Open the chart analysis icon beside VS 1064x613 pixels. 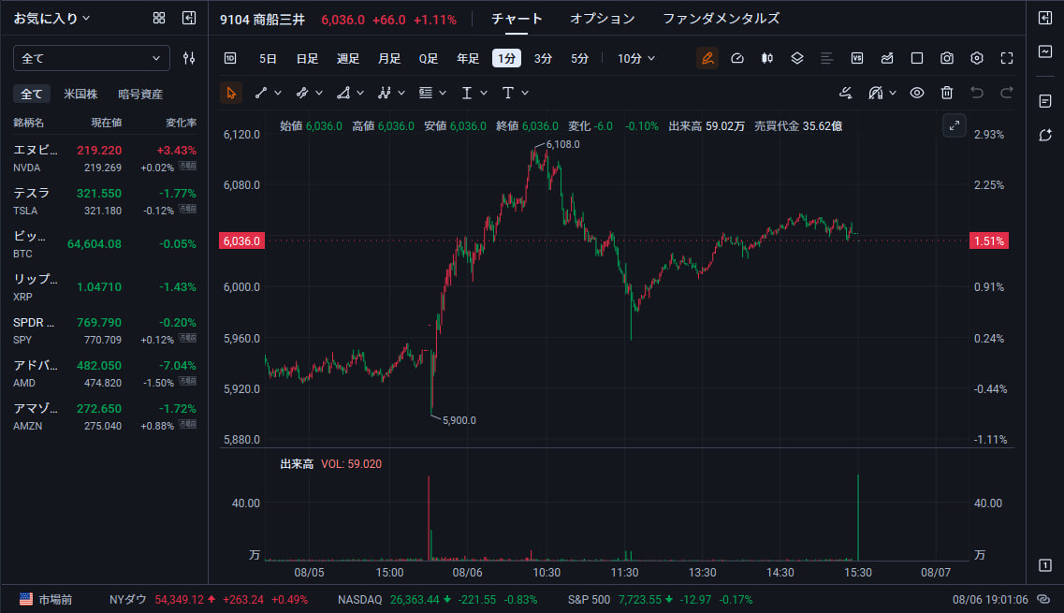[887, 58]
